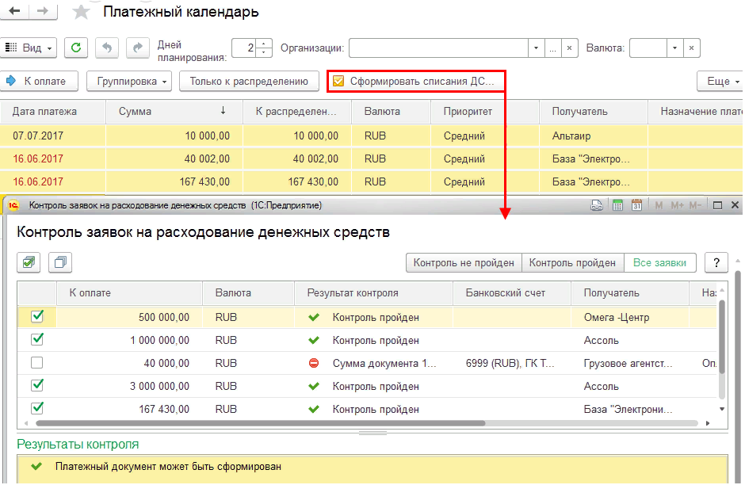
Task: Click the green Refresh icon in toolbar
Action: pos(76,48)
